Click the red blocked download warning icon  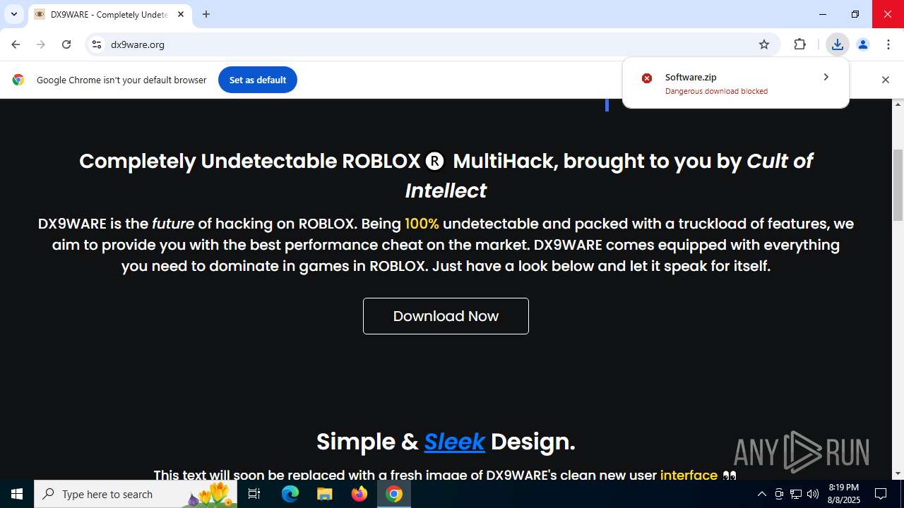coord(647,78)
